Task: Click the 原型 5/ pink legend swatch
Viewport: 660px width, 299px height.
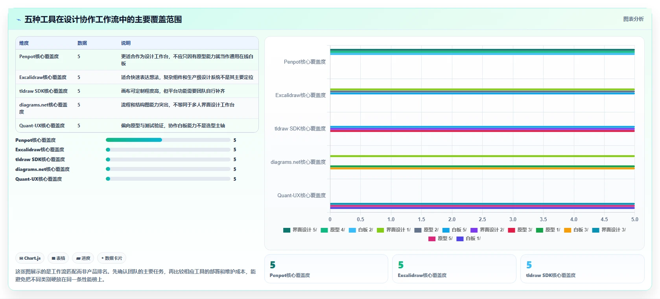Action: (x=432, y=239)
